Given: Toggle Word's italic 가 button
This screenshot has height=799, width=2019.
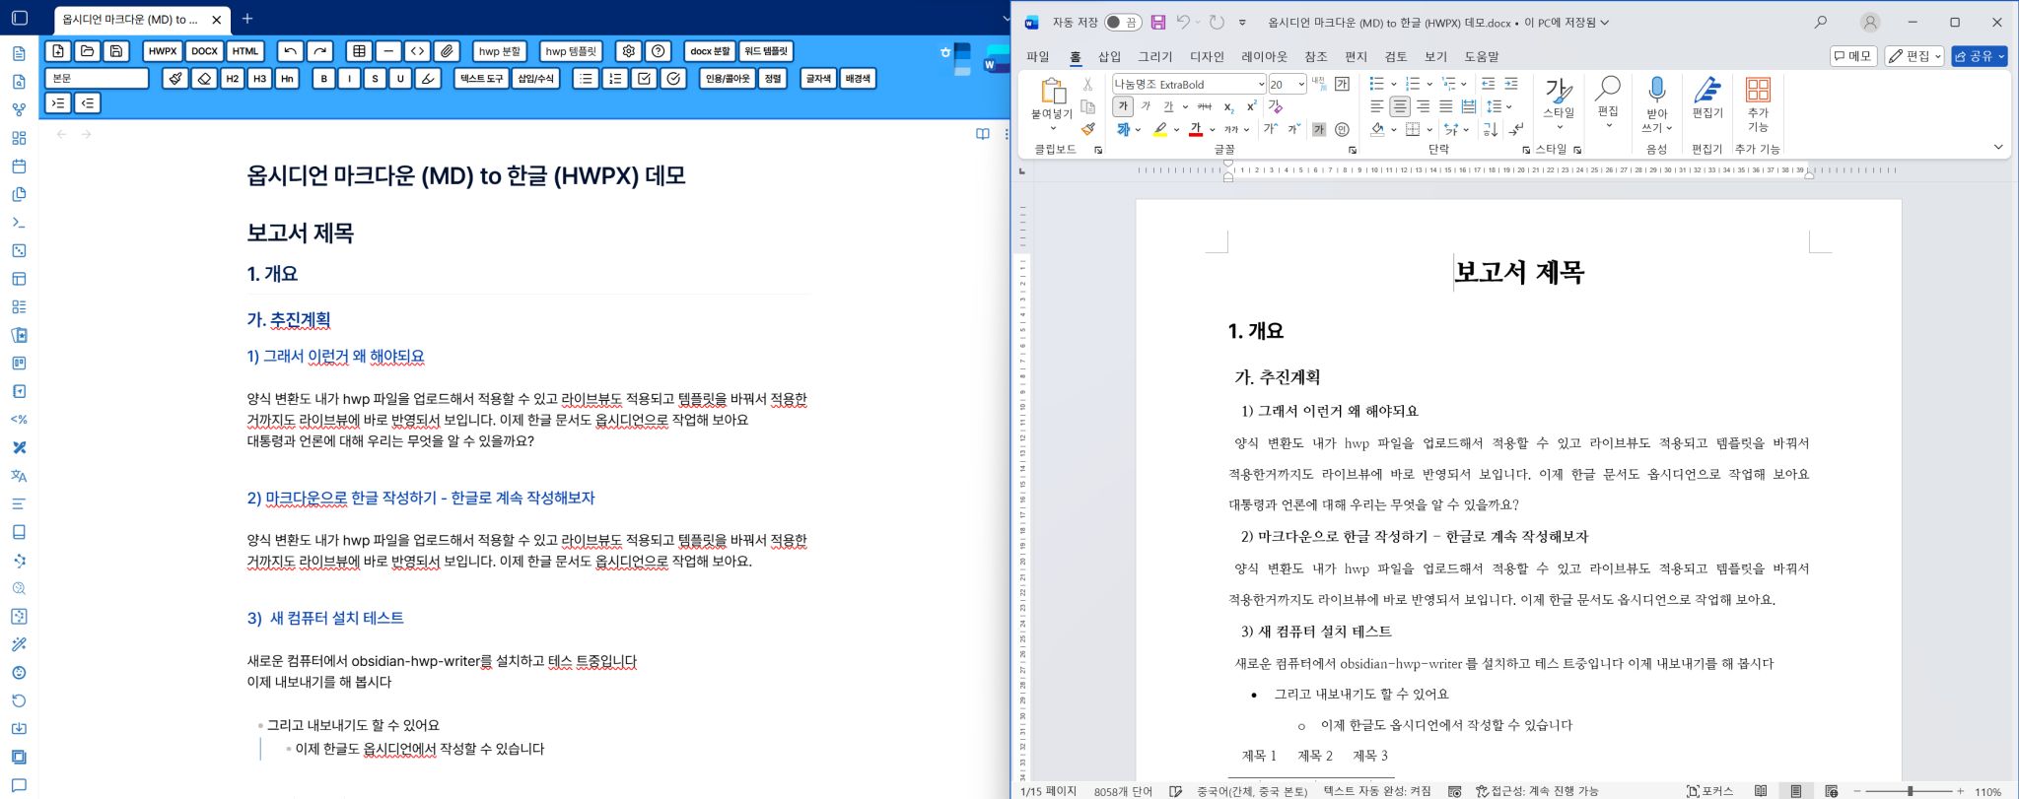Looking at the screenshot, I should (1146, 106).
